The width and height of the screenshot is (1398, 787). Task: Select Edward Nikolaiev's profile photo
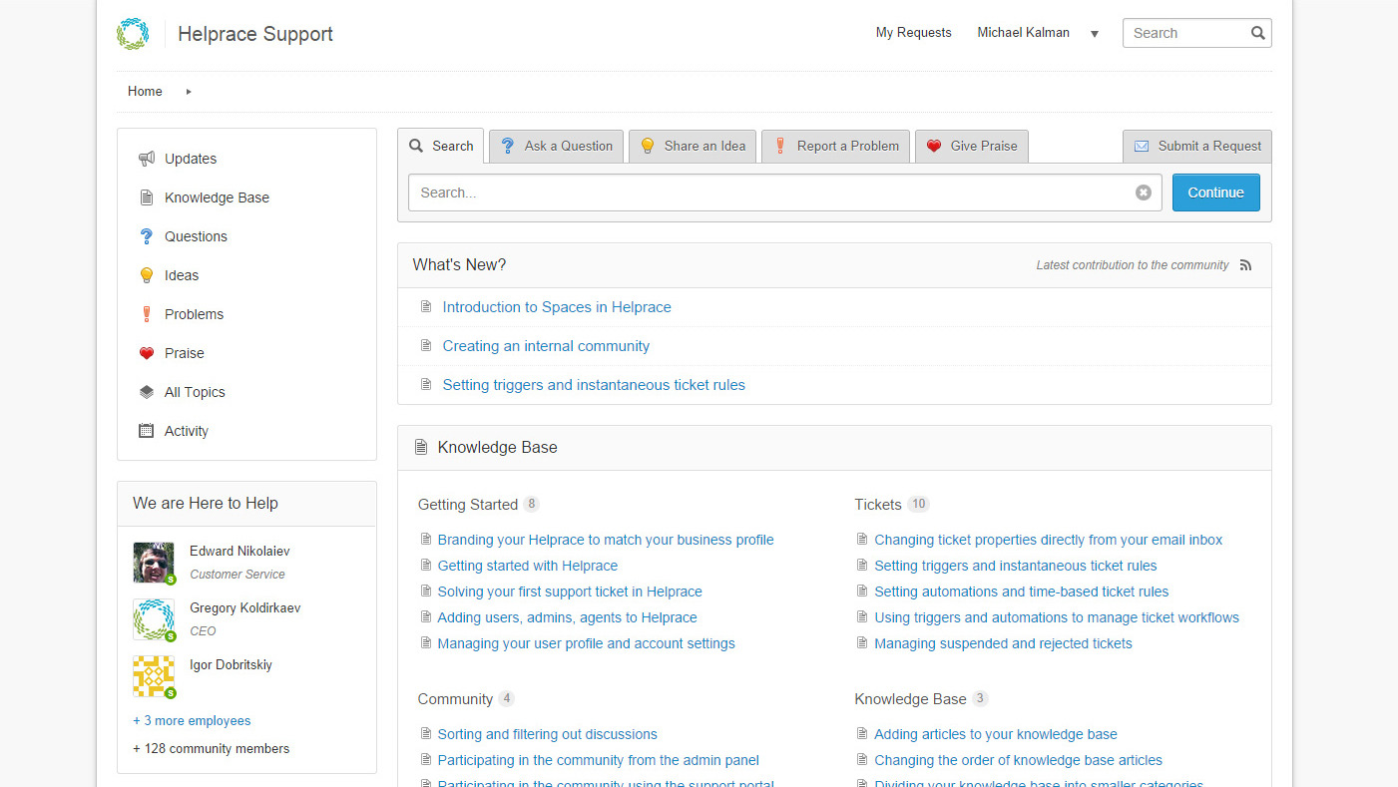tap(154, 563)
